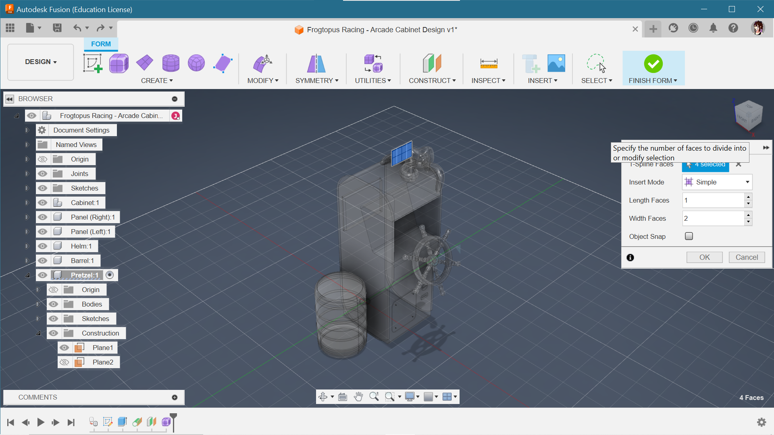Hide the Helm:1 component

(x=43, y=246)
